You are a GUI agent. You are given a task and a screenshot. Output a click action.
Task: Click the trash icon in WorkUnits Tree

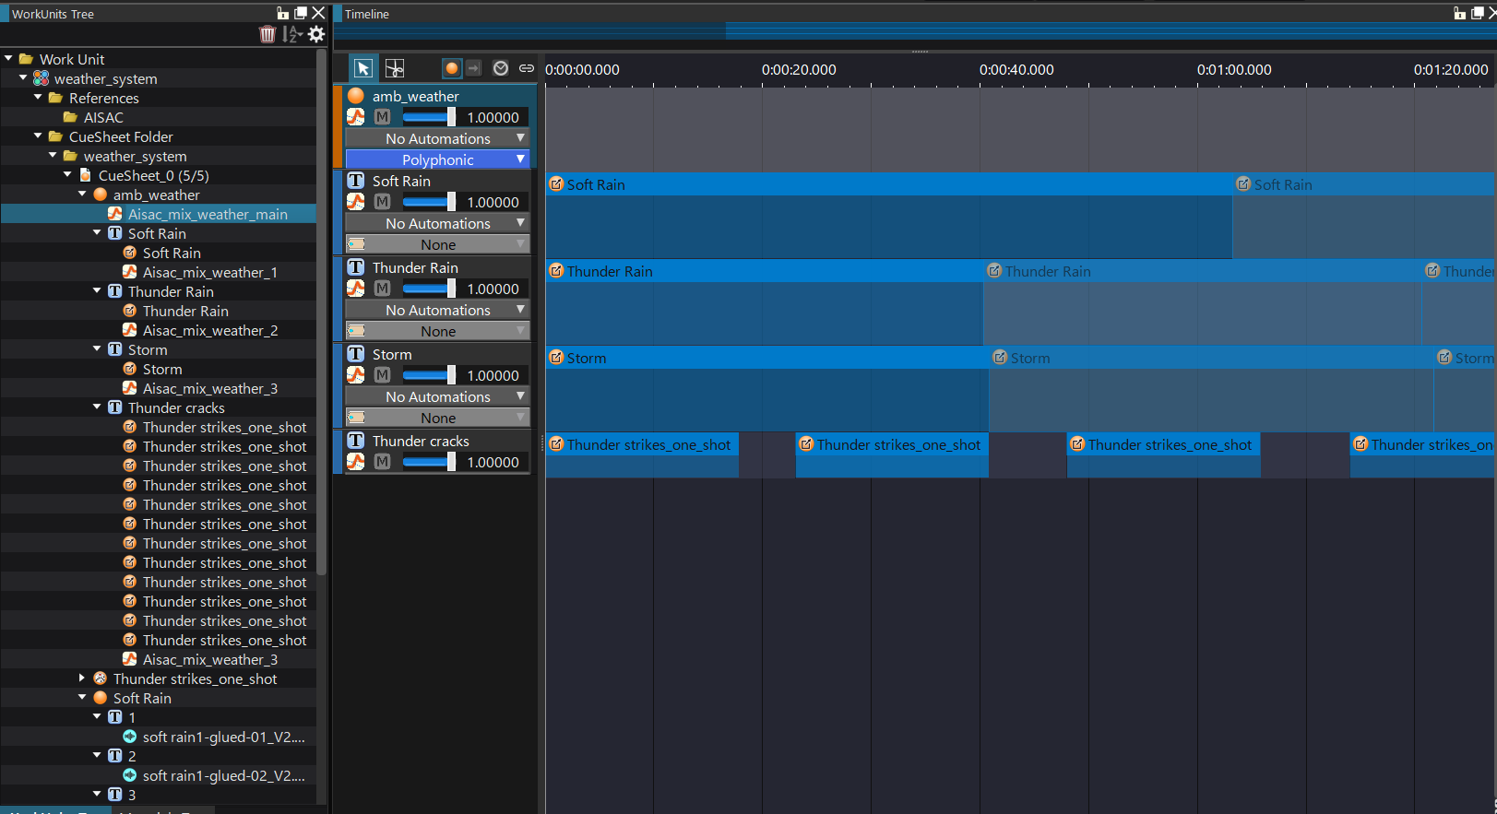click(x=267, y=34)
